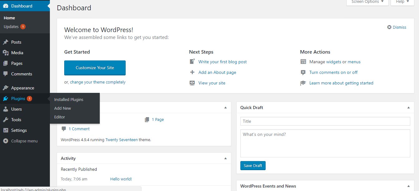
Task: Click the Twenty Seventeen theme link
Action: coord(122,140)
